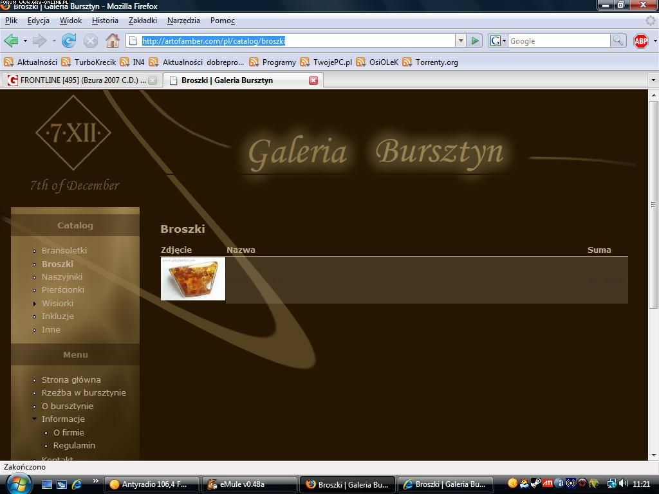The height and width of the screenshot is (494, 659).
Task: Click the Google search input field
Action: point(559,41)
